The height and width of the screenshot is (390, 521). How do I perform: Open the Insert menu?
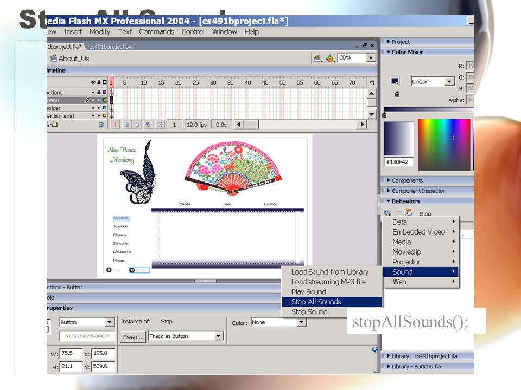click(x=73, y=32)
